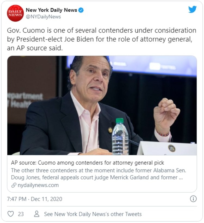Image resolution: width=204 pixels, height=223 pixels.
Task: Click the blue verified badge
Action: pos(81,10)
